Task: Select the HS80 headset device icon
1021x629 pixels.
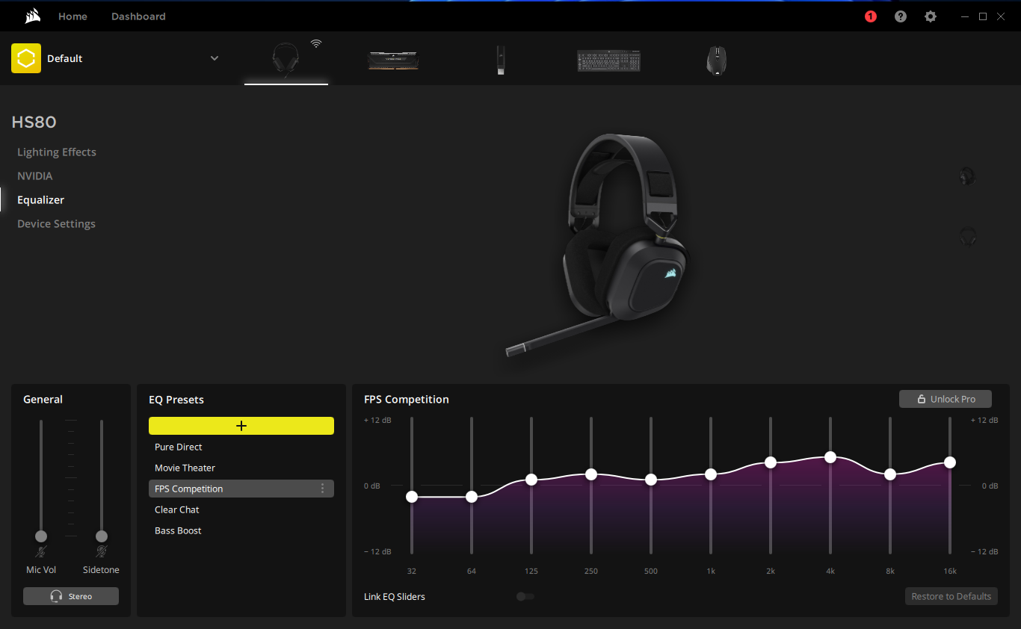Action: pyautogui.click(x=286, y=60)
